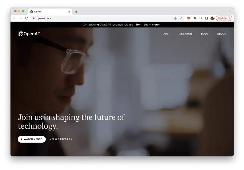Go to the Blog page

[x=205, y=34]
